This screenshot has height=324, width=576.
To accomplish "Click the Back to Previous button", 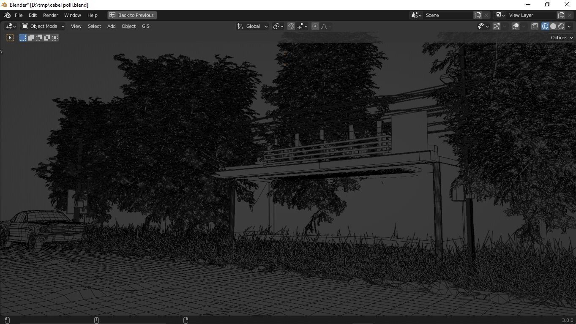I will (x=132, y=15).
